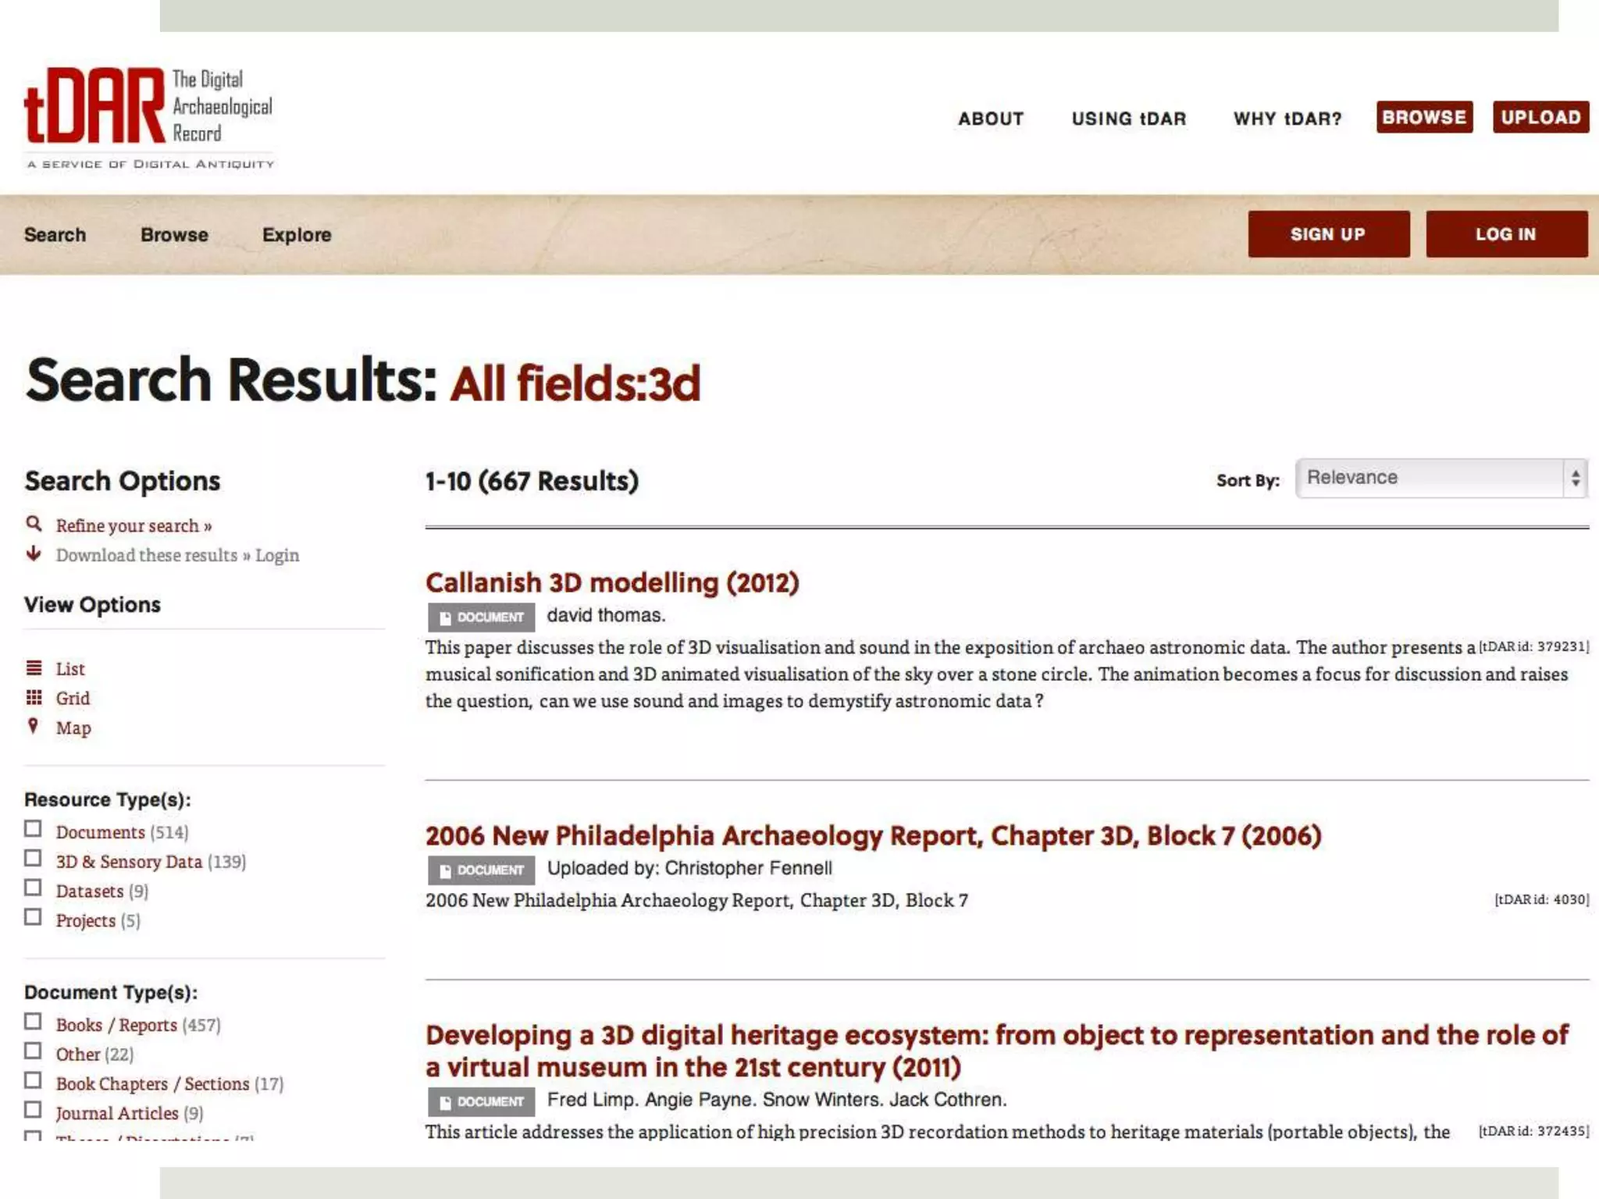This screenshot has width=1599, height=1199.
Task: Tick the Books / Reports checkbox
Action: pyautogui.click(x=33, y=1022)
